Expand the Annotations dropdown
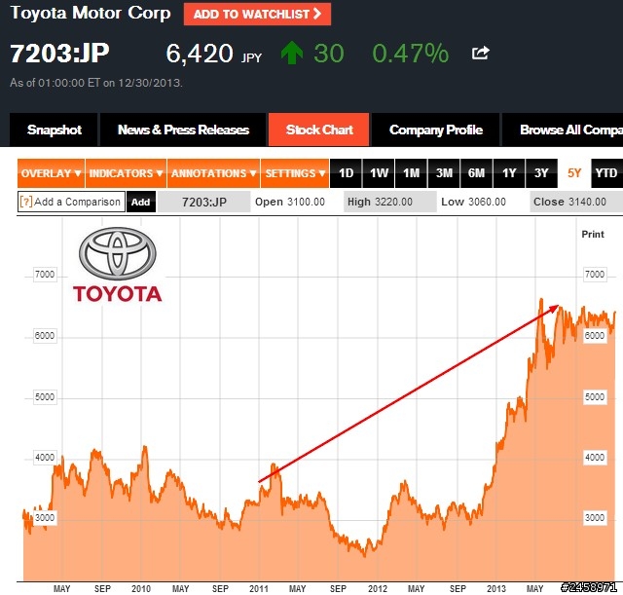Image resolution: width=623 pixels, height=595 pixels. (x=214, y=173)
